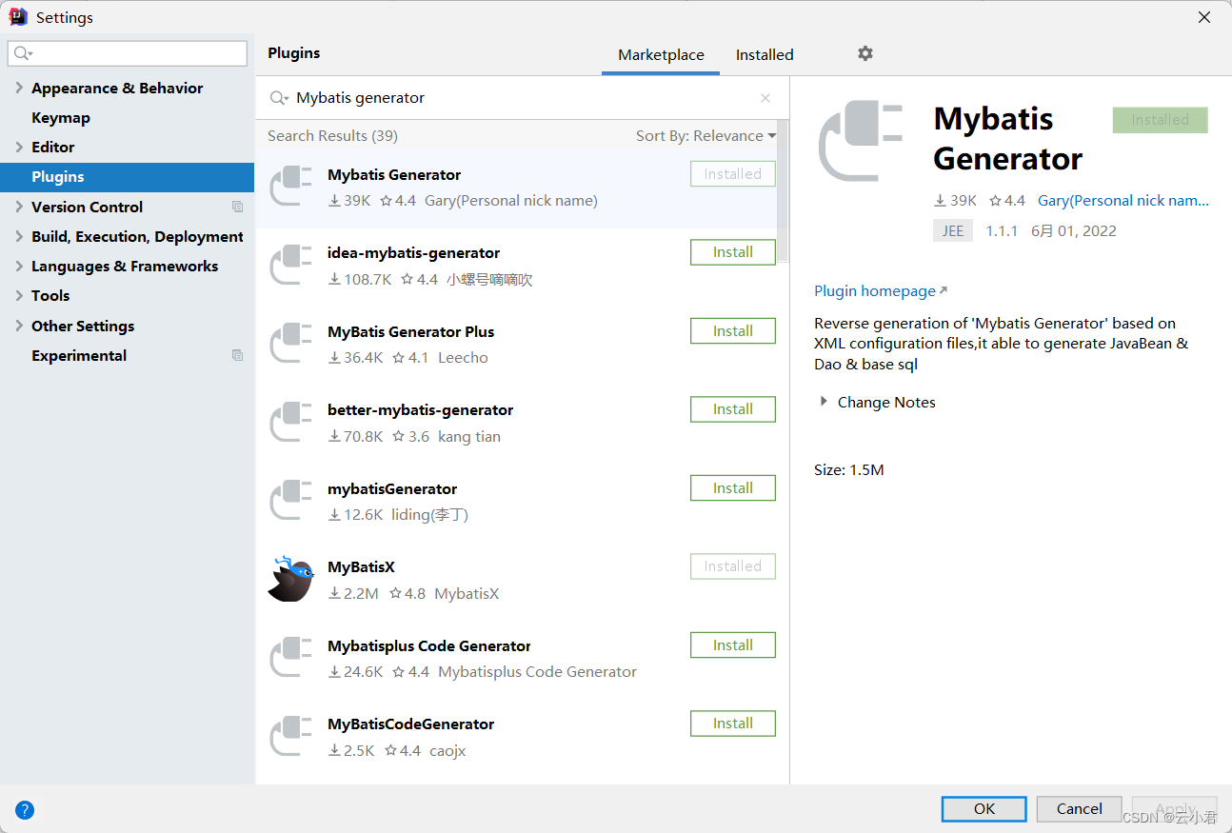Select the Mybatisplus Code Generator plugin name
Viewport: 1232px width, 833px height.
click(428, 645)
